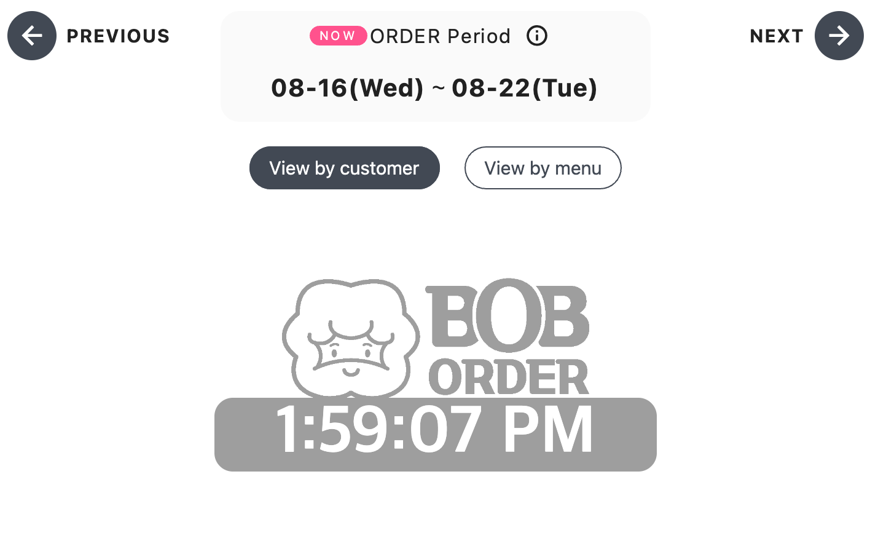Click the end date 08-22(Tue)
This screenshot has width=870, height=541.
[525, 88]
